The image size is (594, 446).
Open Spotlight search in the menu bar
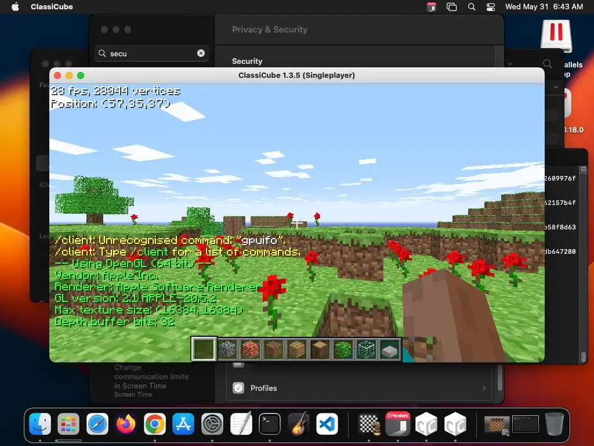pos(472,6)
